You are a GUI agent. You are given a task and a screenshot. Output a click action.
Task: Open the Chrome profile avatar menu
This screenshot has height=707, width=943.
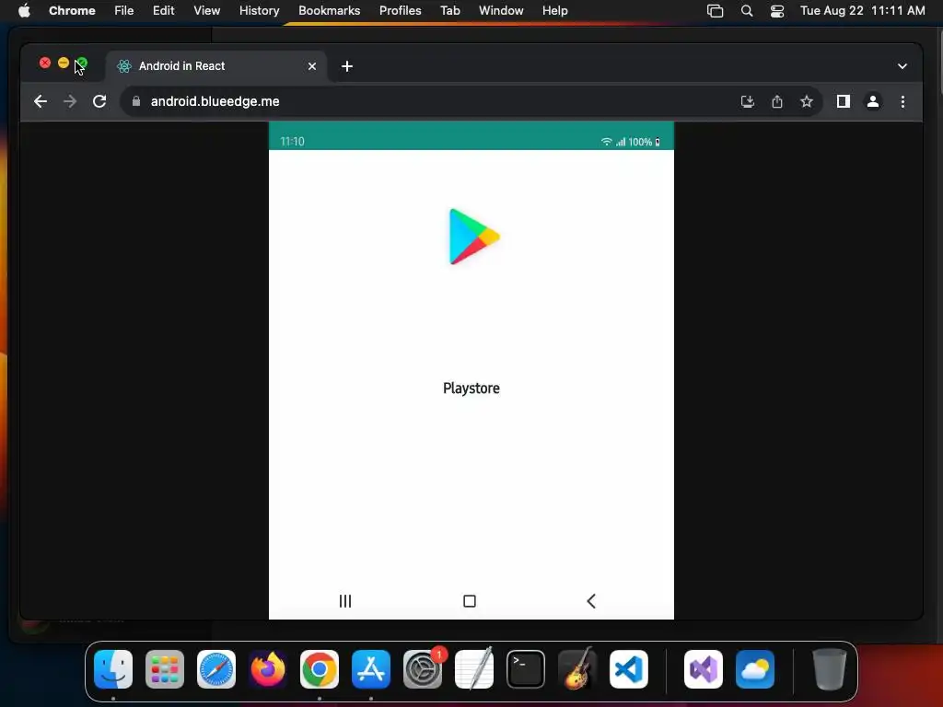coord(873,101)
